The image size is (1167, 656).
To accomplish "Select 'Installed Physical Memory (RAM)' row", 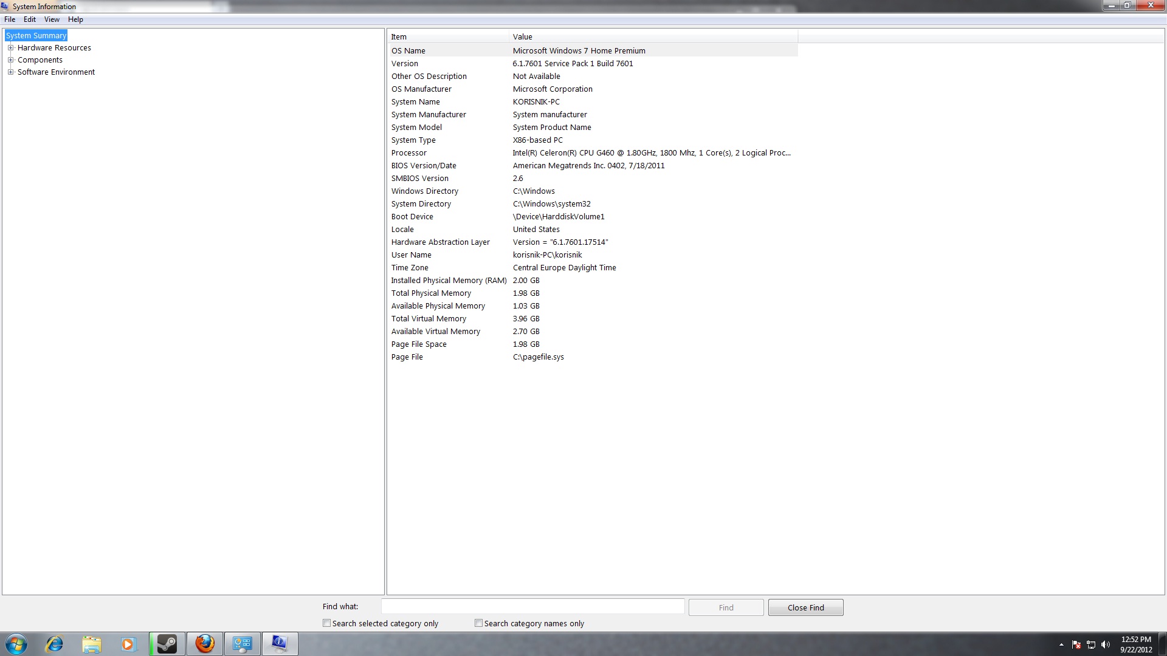I will [x=593, y=281].
